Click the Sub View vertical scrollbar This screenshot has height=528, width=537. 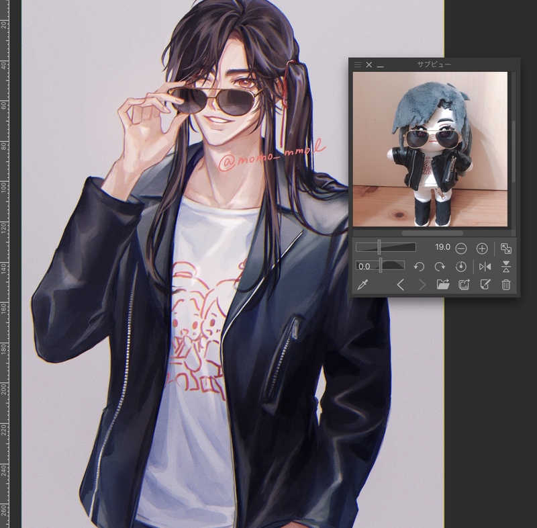click(514, 152)
